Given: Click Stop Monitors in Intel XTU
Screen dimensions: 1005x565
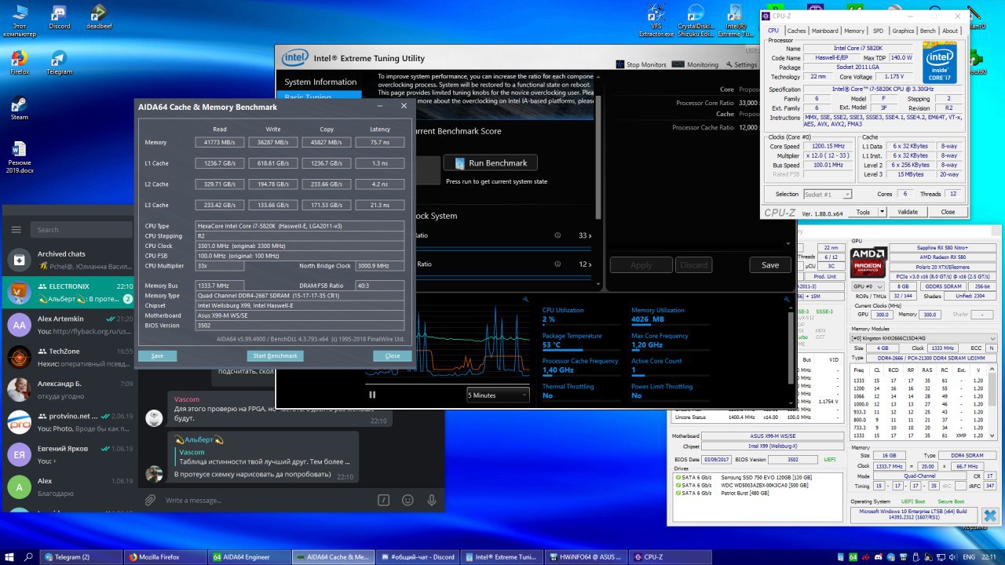Looking at the screenshot, I should coord(641,64).
